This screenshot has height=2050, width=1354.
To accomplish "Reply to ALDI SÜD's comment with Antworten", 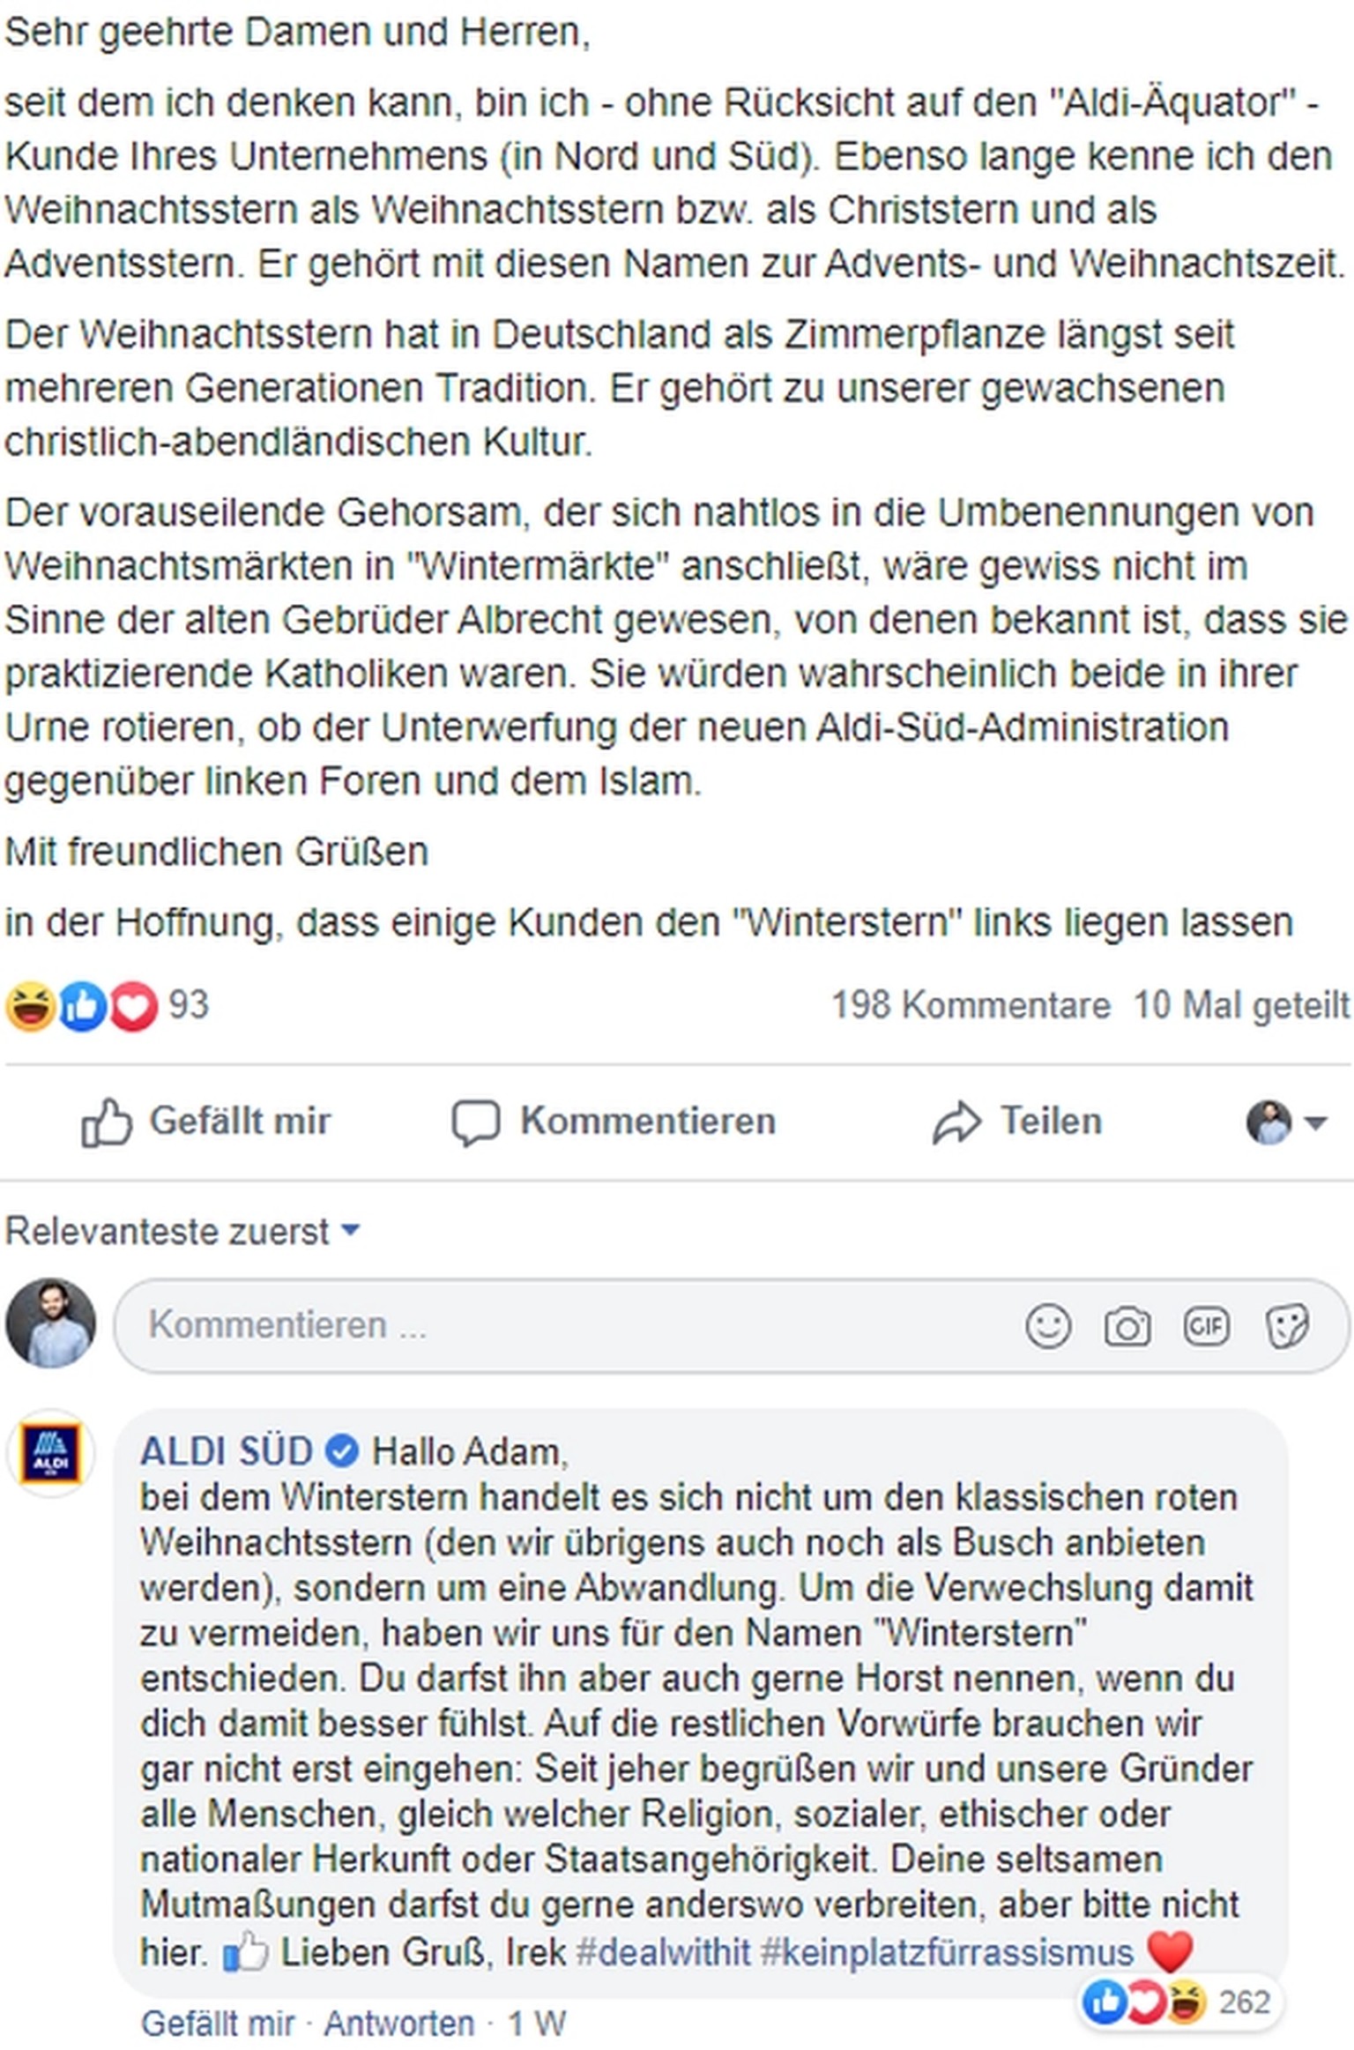I will (x=399, y=2023).
